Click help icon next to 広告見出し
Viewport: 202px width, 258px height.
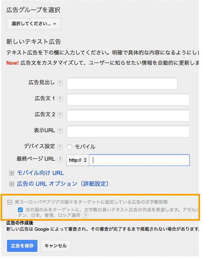pyautogui.click(x=60, y=83)
